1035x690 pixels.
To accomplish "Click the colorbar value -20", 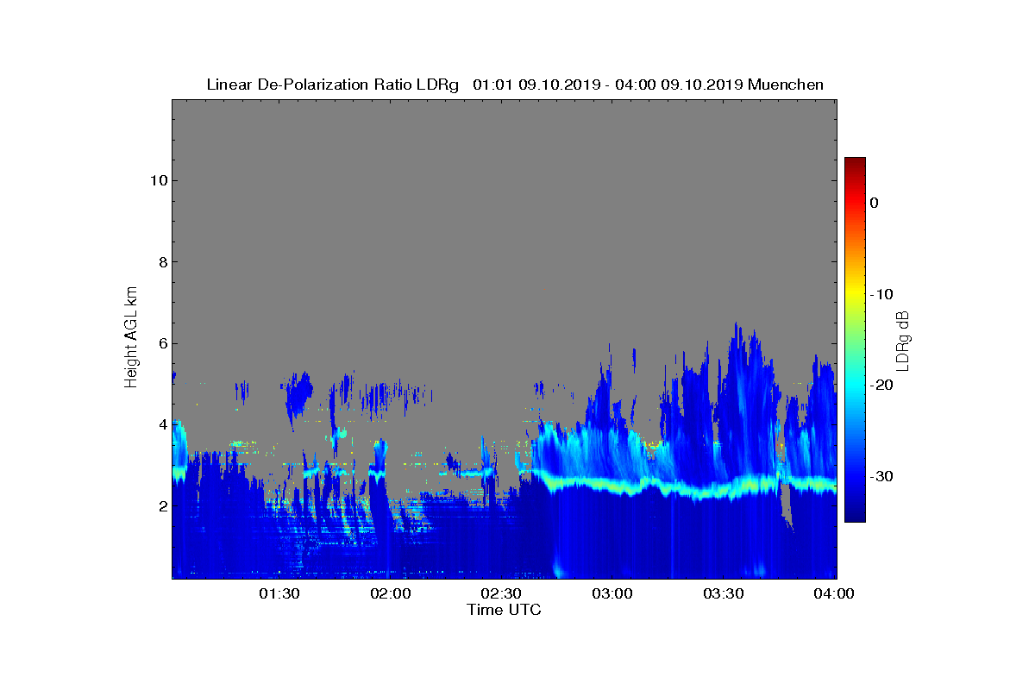I will pos(881,385).
